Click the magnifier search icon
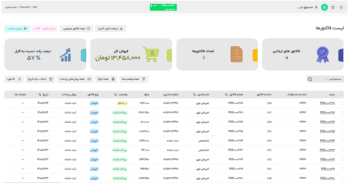Viewport: 349px width, 184px height. (x=310, y=79)
